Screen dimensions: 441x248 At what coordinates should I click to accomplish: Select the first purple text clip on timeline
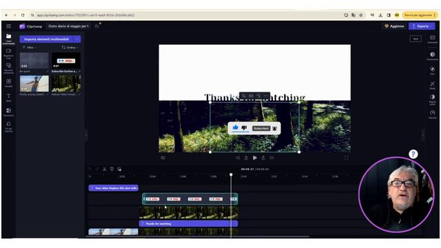(113, 188)
